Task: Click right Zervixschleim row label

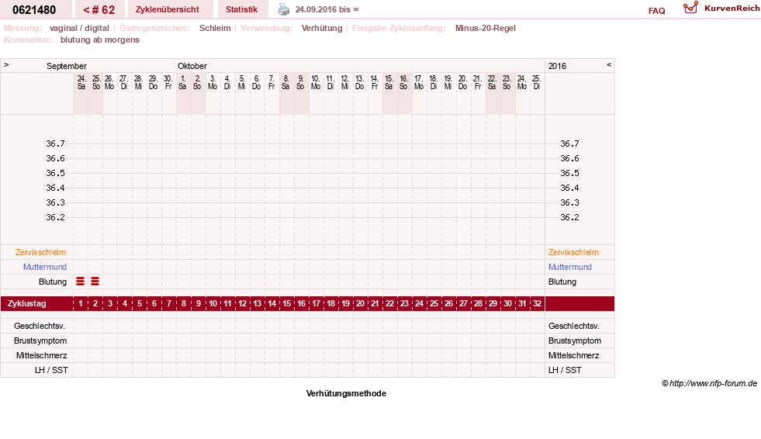Action: tap(574, 252)
